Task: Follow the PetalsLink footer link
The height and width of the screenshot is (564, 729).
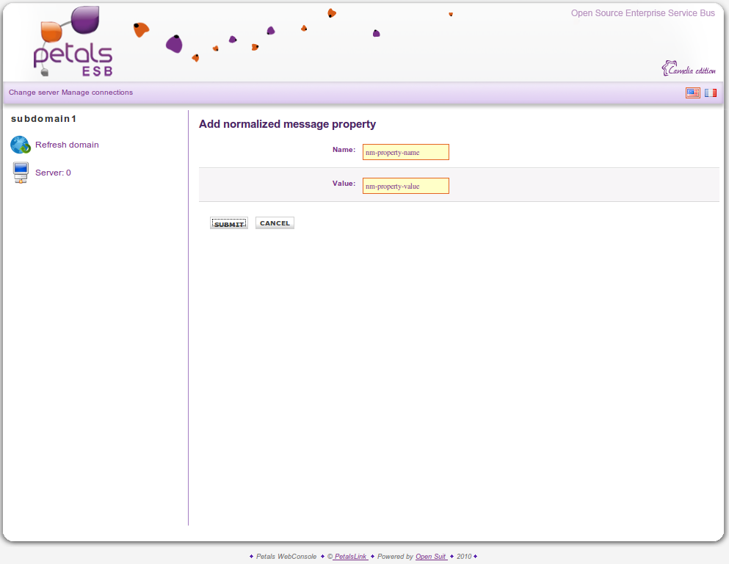Action: coord(350,557)
